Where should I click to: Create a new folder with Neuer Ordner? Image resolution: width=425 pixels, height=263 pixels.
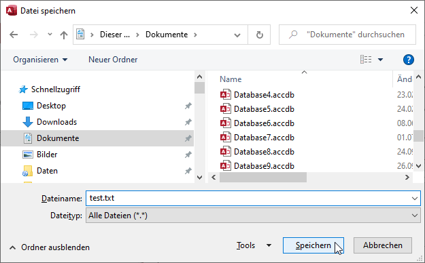[x=113, y=60]
